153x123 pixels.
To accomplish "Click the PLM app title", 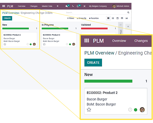I will (x=10, y=6).
